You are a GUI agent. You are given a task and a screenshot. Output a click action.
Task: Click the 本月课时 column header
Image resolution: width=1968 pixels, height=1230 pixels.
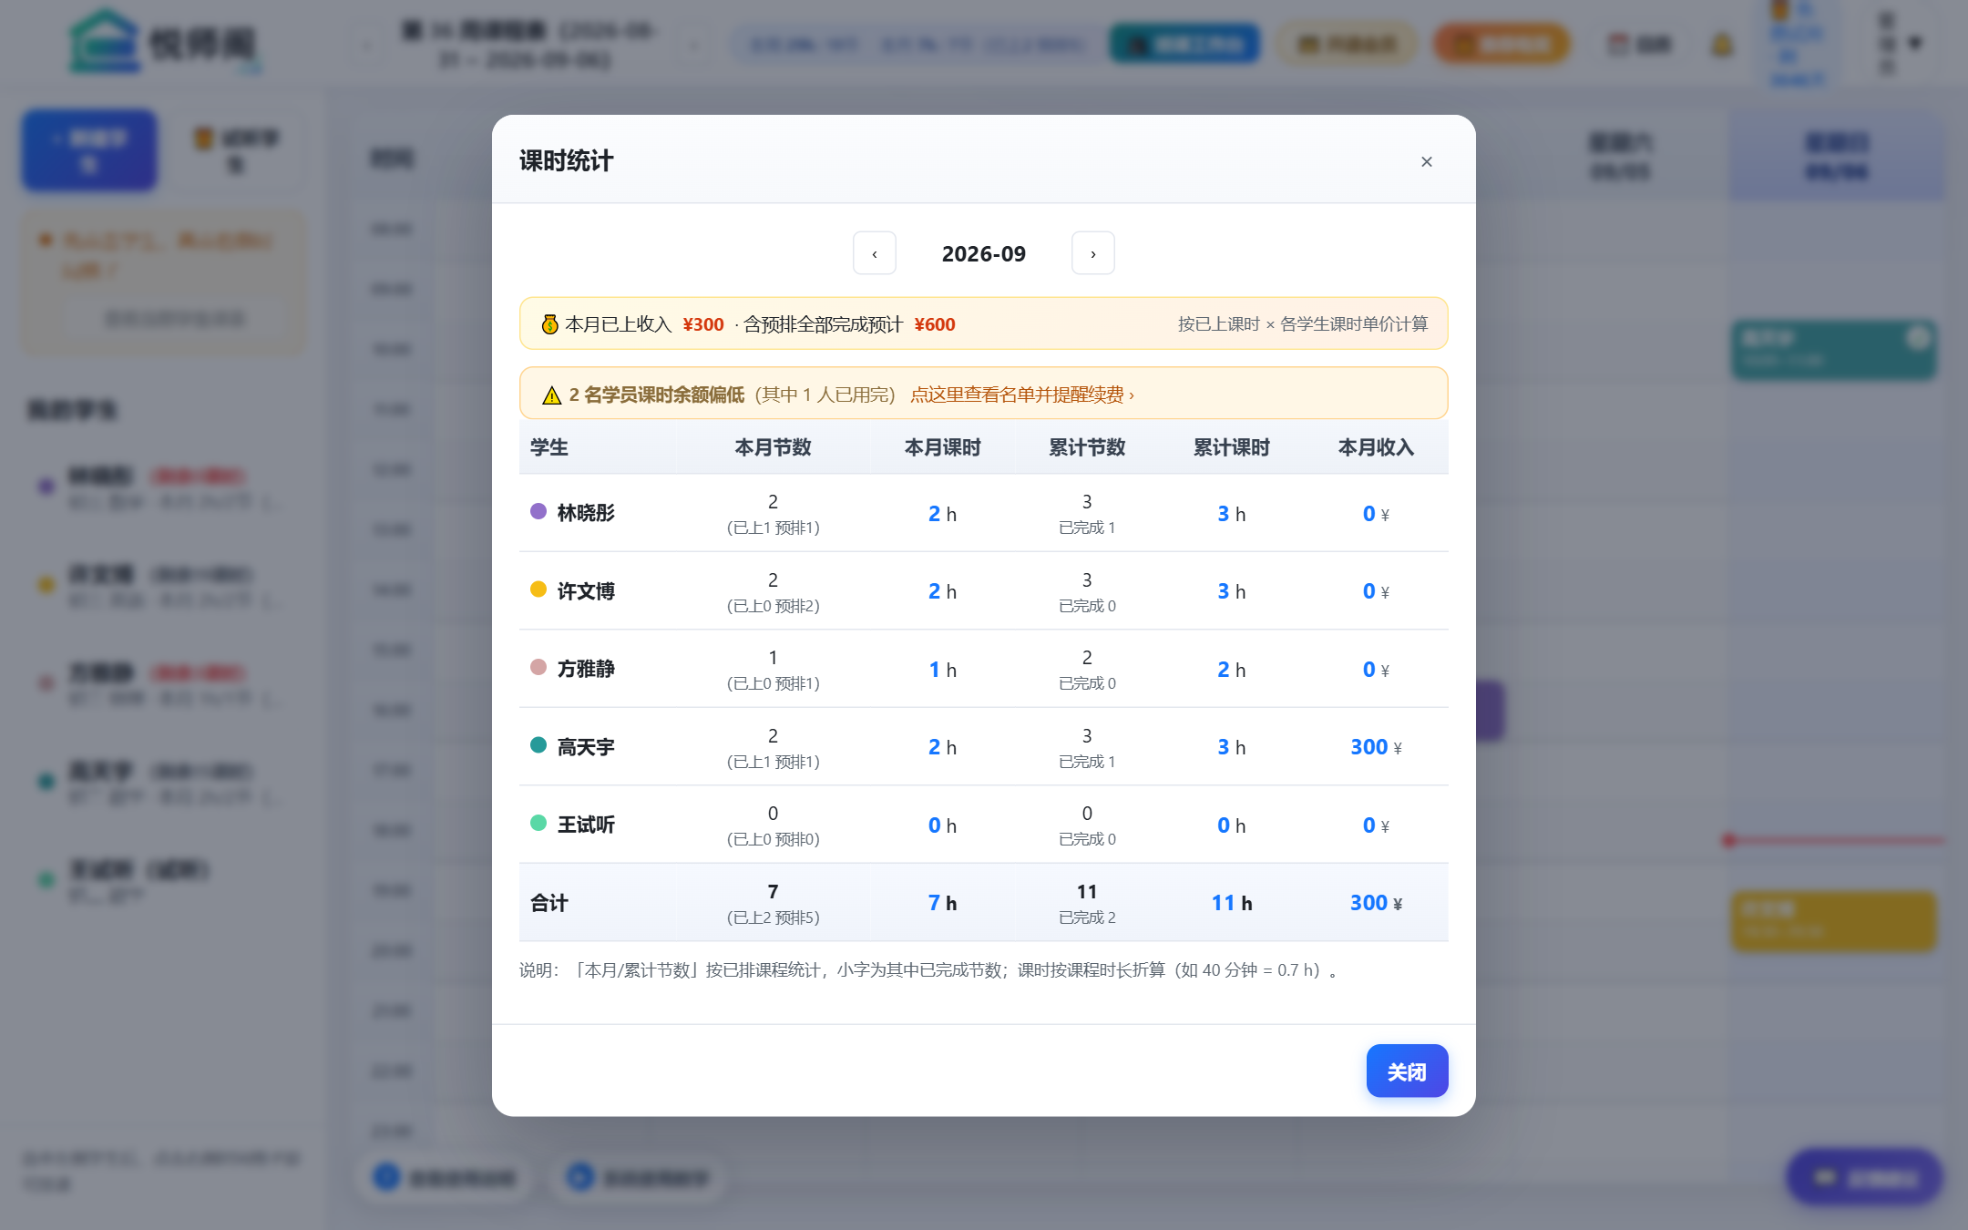(x=942, y=447)
